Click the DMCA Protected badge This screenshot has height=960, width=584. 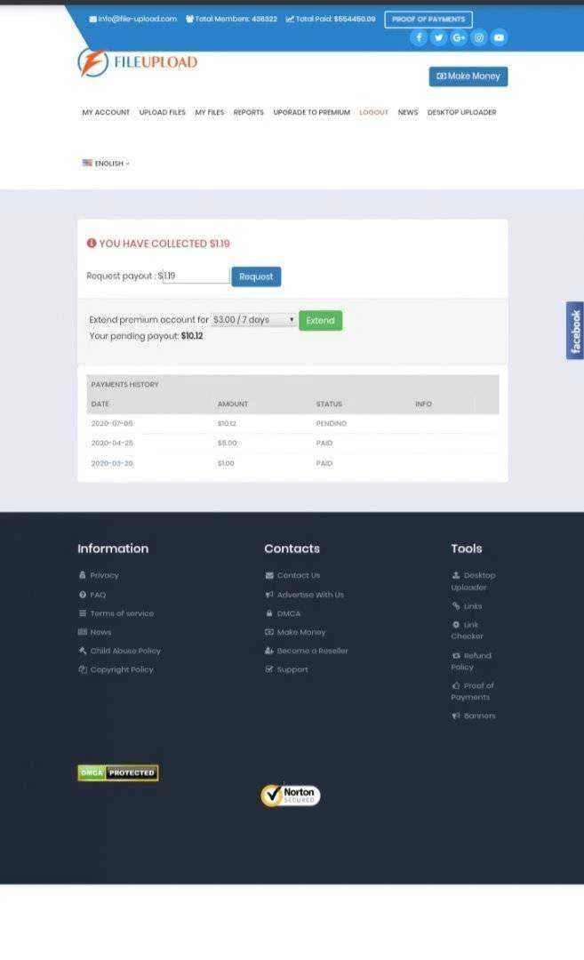point(118,772)
